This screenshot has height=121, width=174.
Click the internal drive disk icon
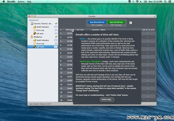tap(32, 24)
